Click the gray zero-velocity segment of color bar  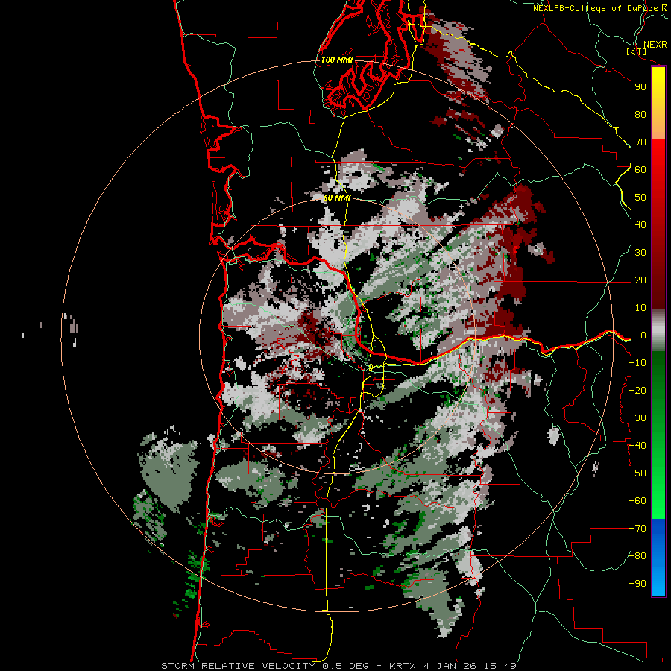click(658, 330)
